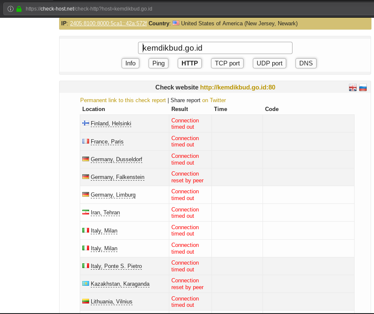Click the Iran, Tehran Connection timed out result

pos(185,213)
